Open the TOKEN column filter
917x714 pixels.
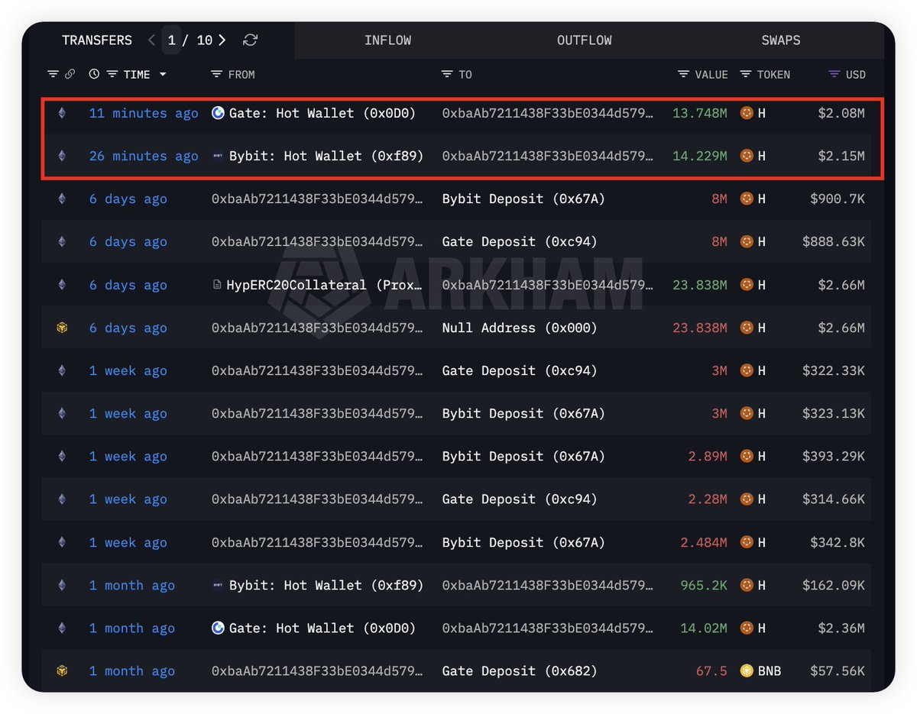click(745, 74)
